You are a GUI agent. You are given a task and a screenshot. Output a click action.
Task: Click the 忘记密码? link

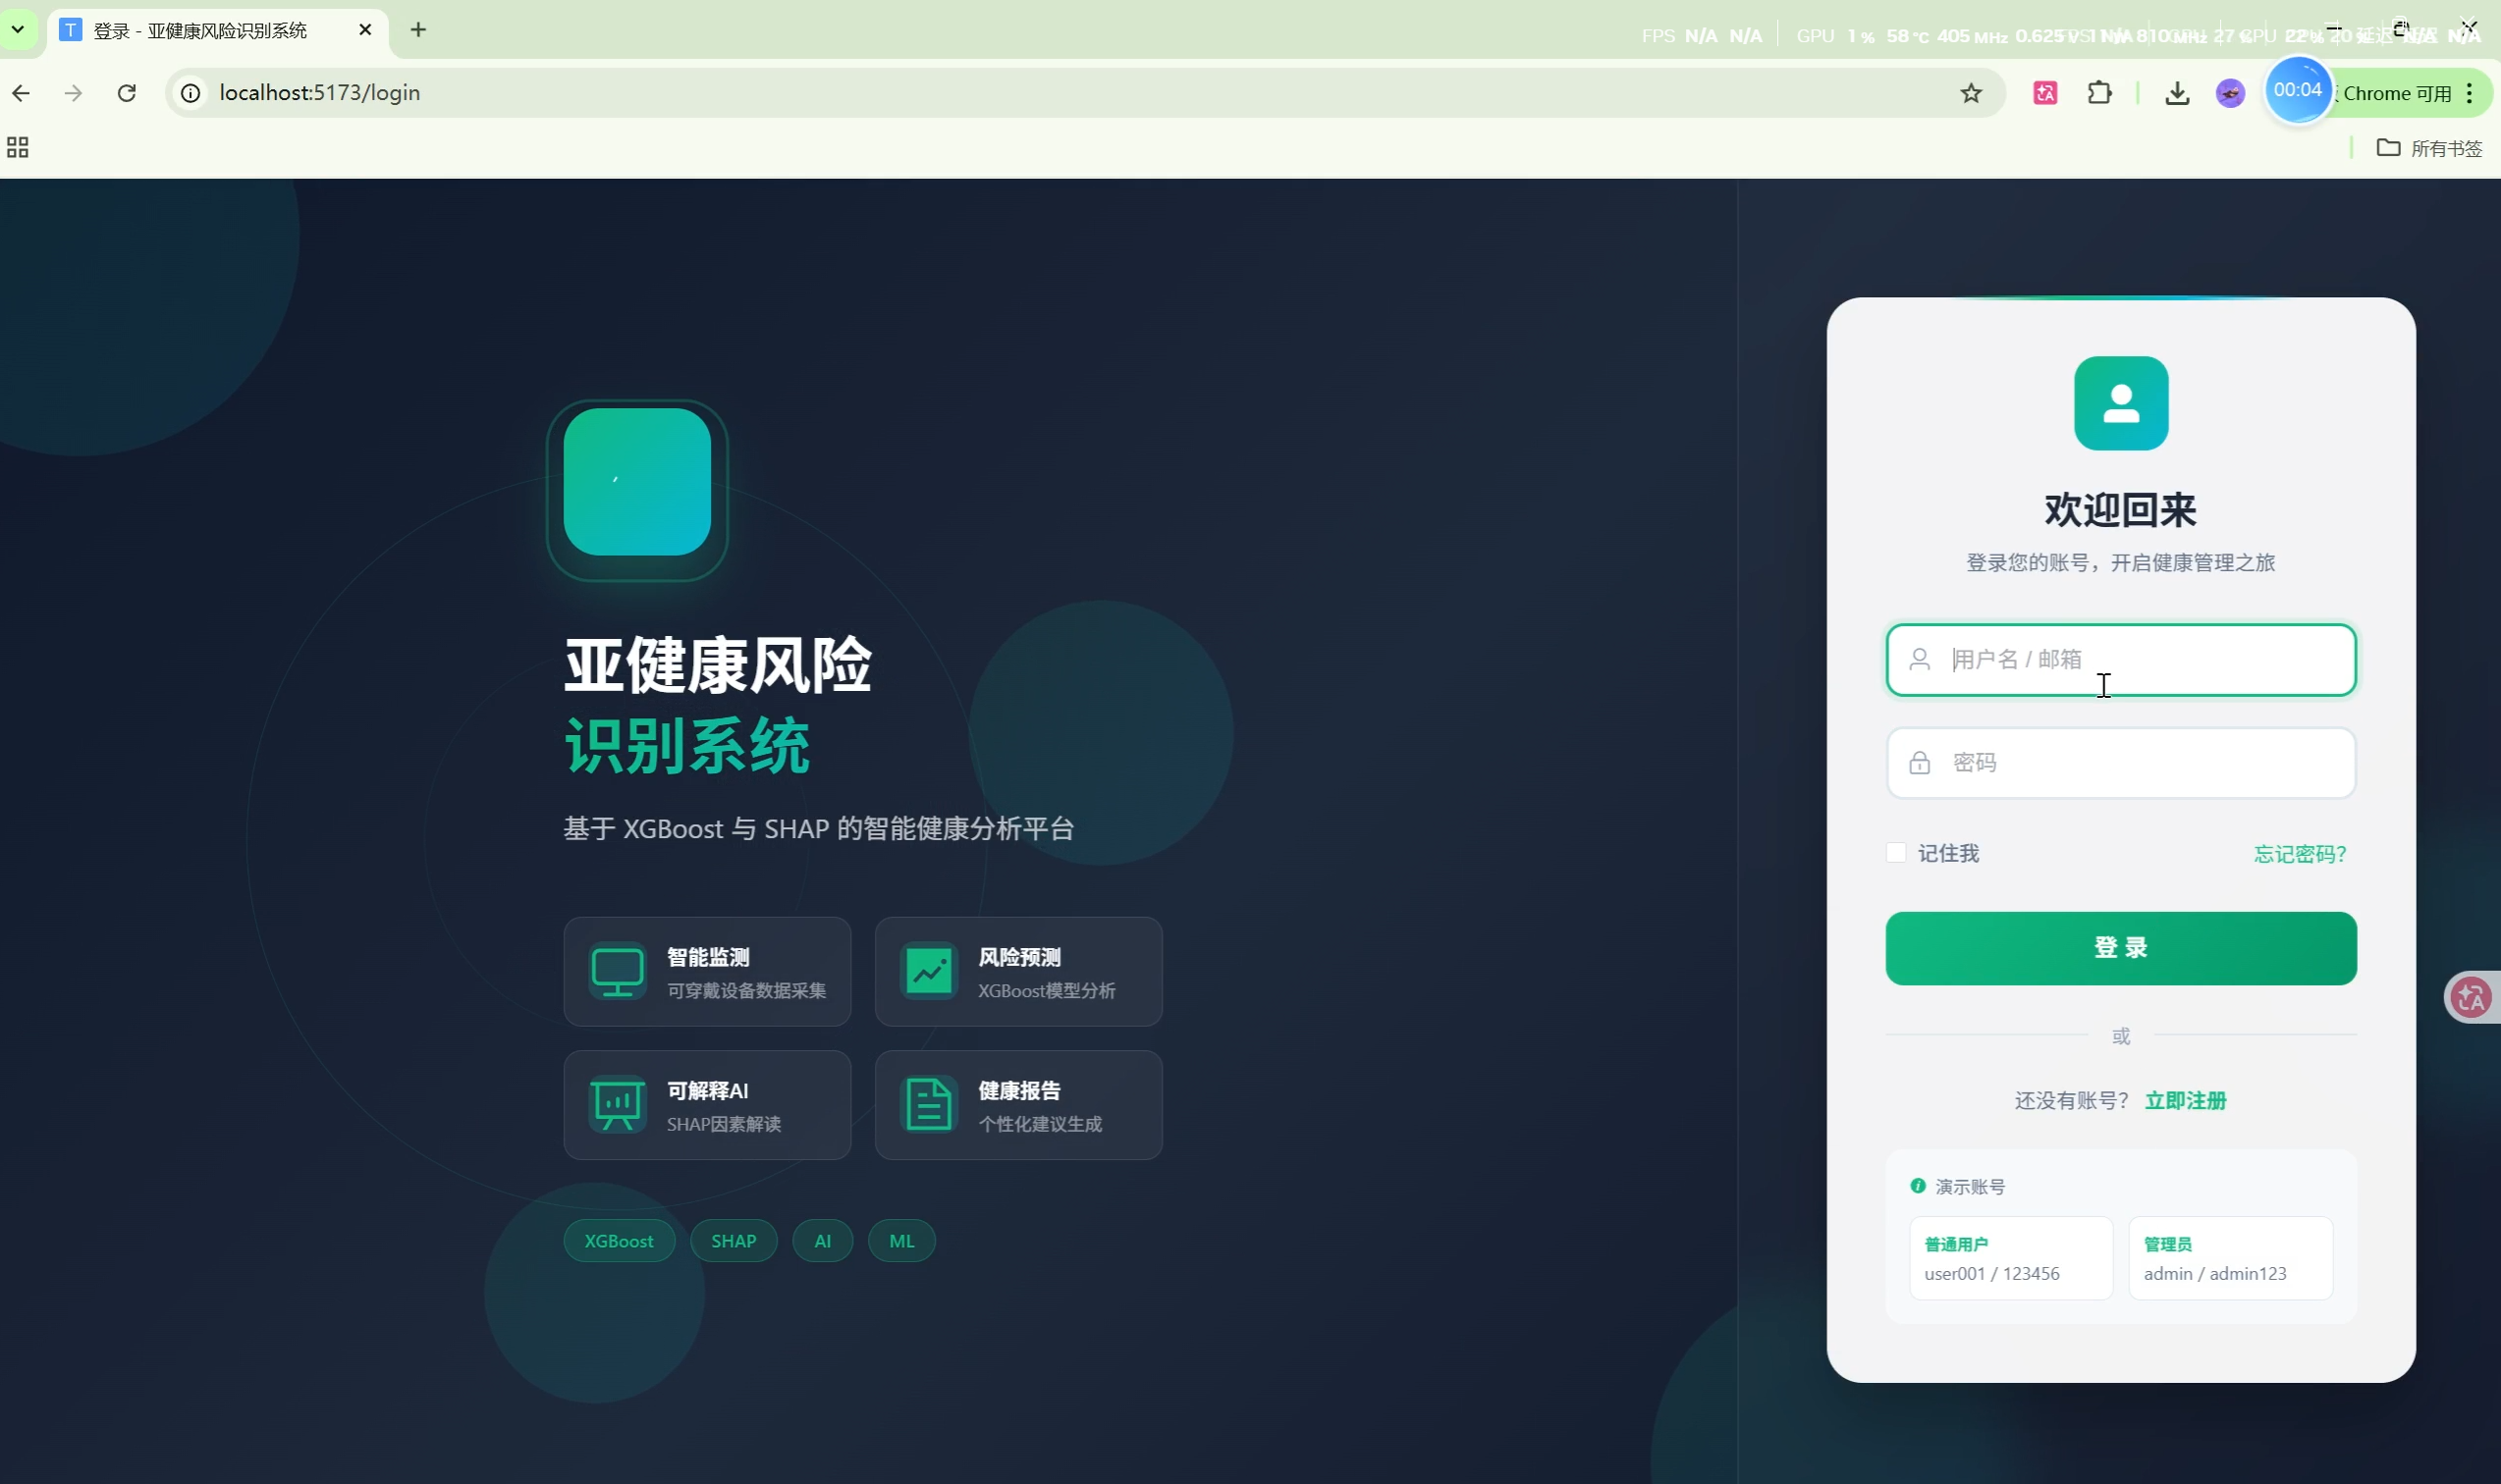pyautogui.click(x=2299, y=853)
